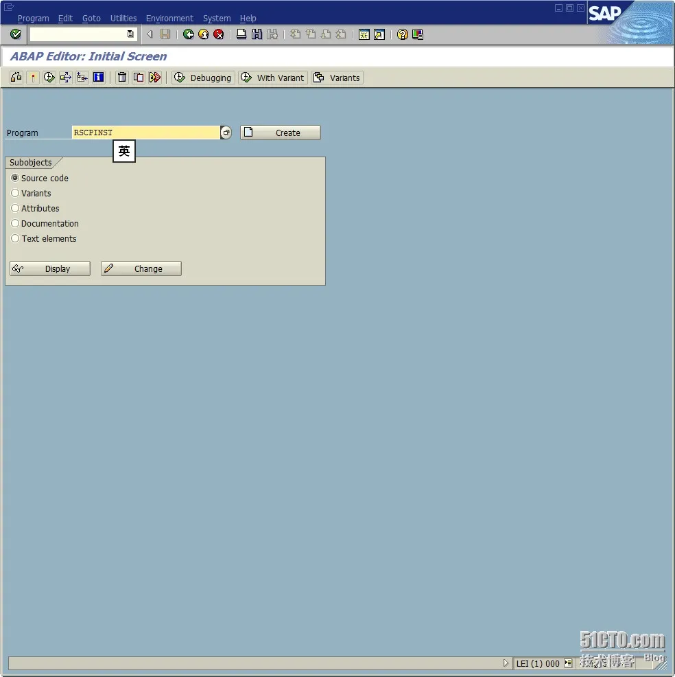Click the Create button
The image size is (675, 677).
(281, 133)
